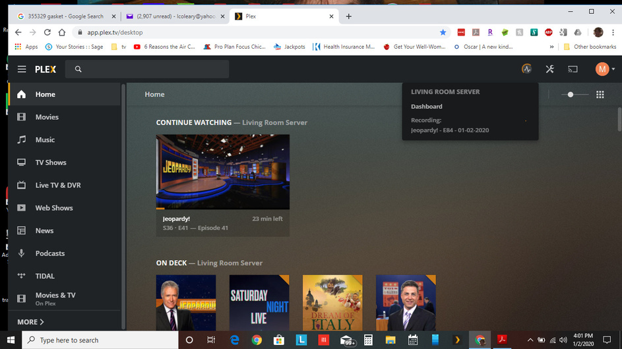Viewport: 622px width, 349px height.
Task: Open Plex app icon on taskbar
Action: tap(457, 340)
